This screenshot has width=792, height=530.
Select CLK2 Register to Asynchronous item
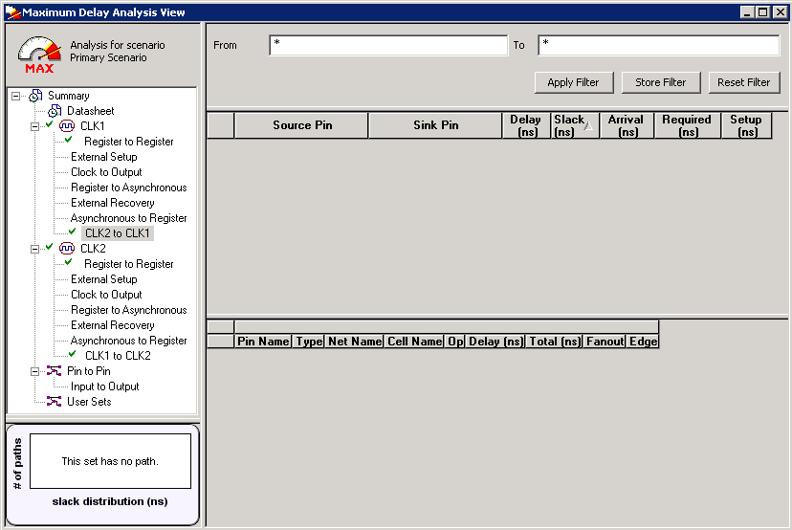pyautogui.click(x=129, y=310)
